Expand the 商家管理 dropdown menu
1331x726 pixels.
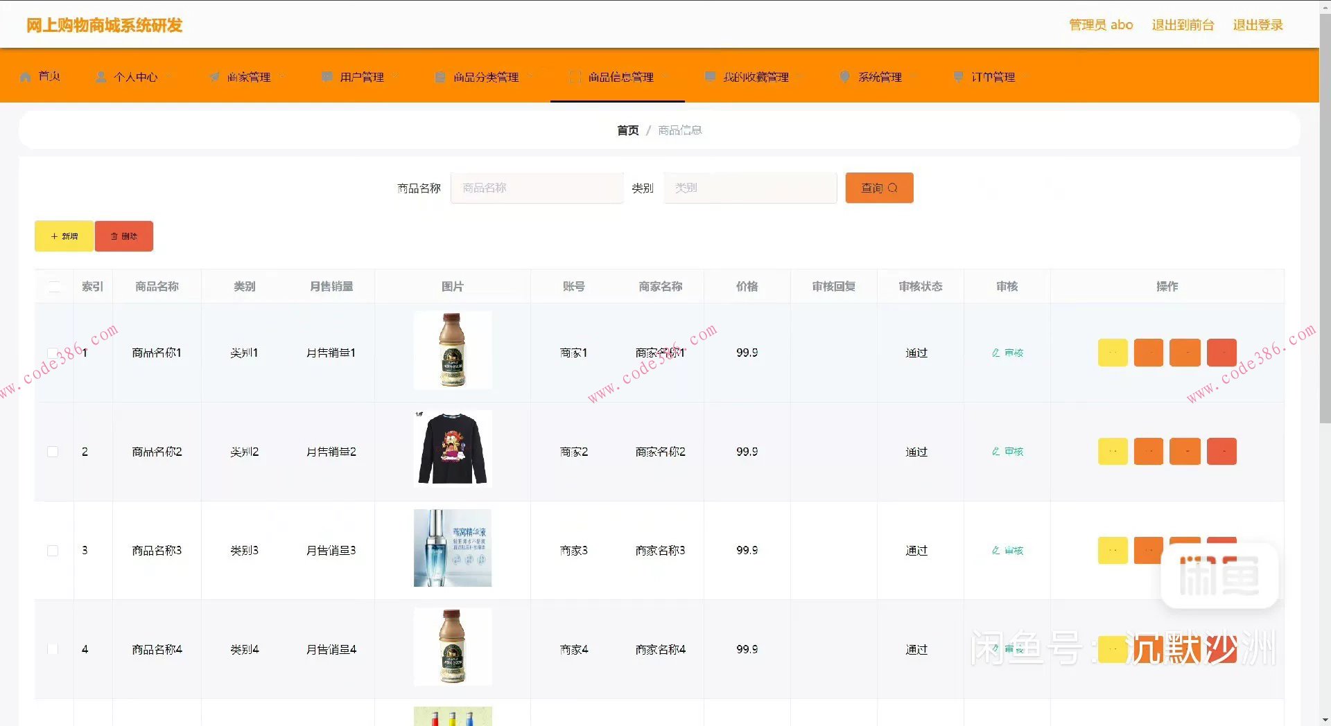coord(250,77)
